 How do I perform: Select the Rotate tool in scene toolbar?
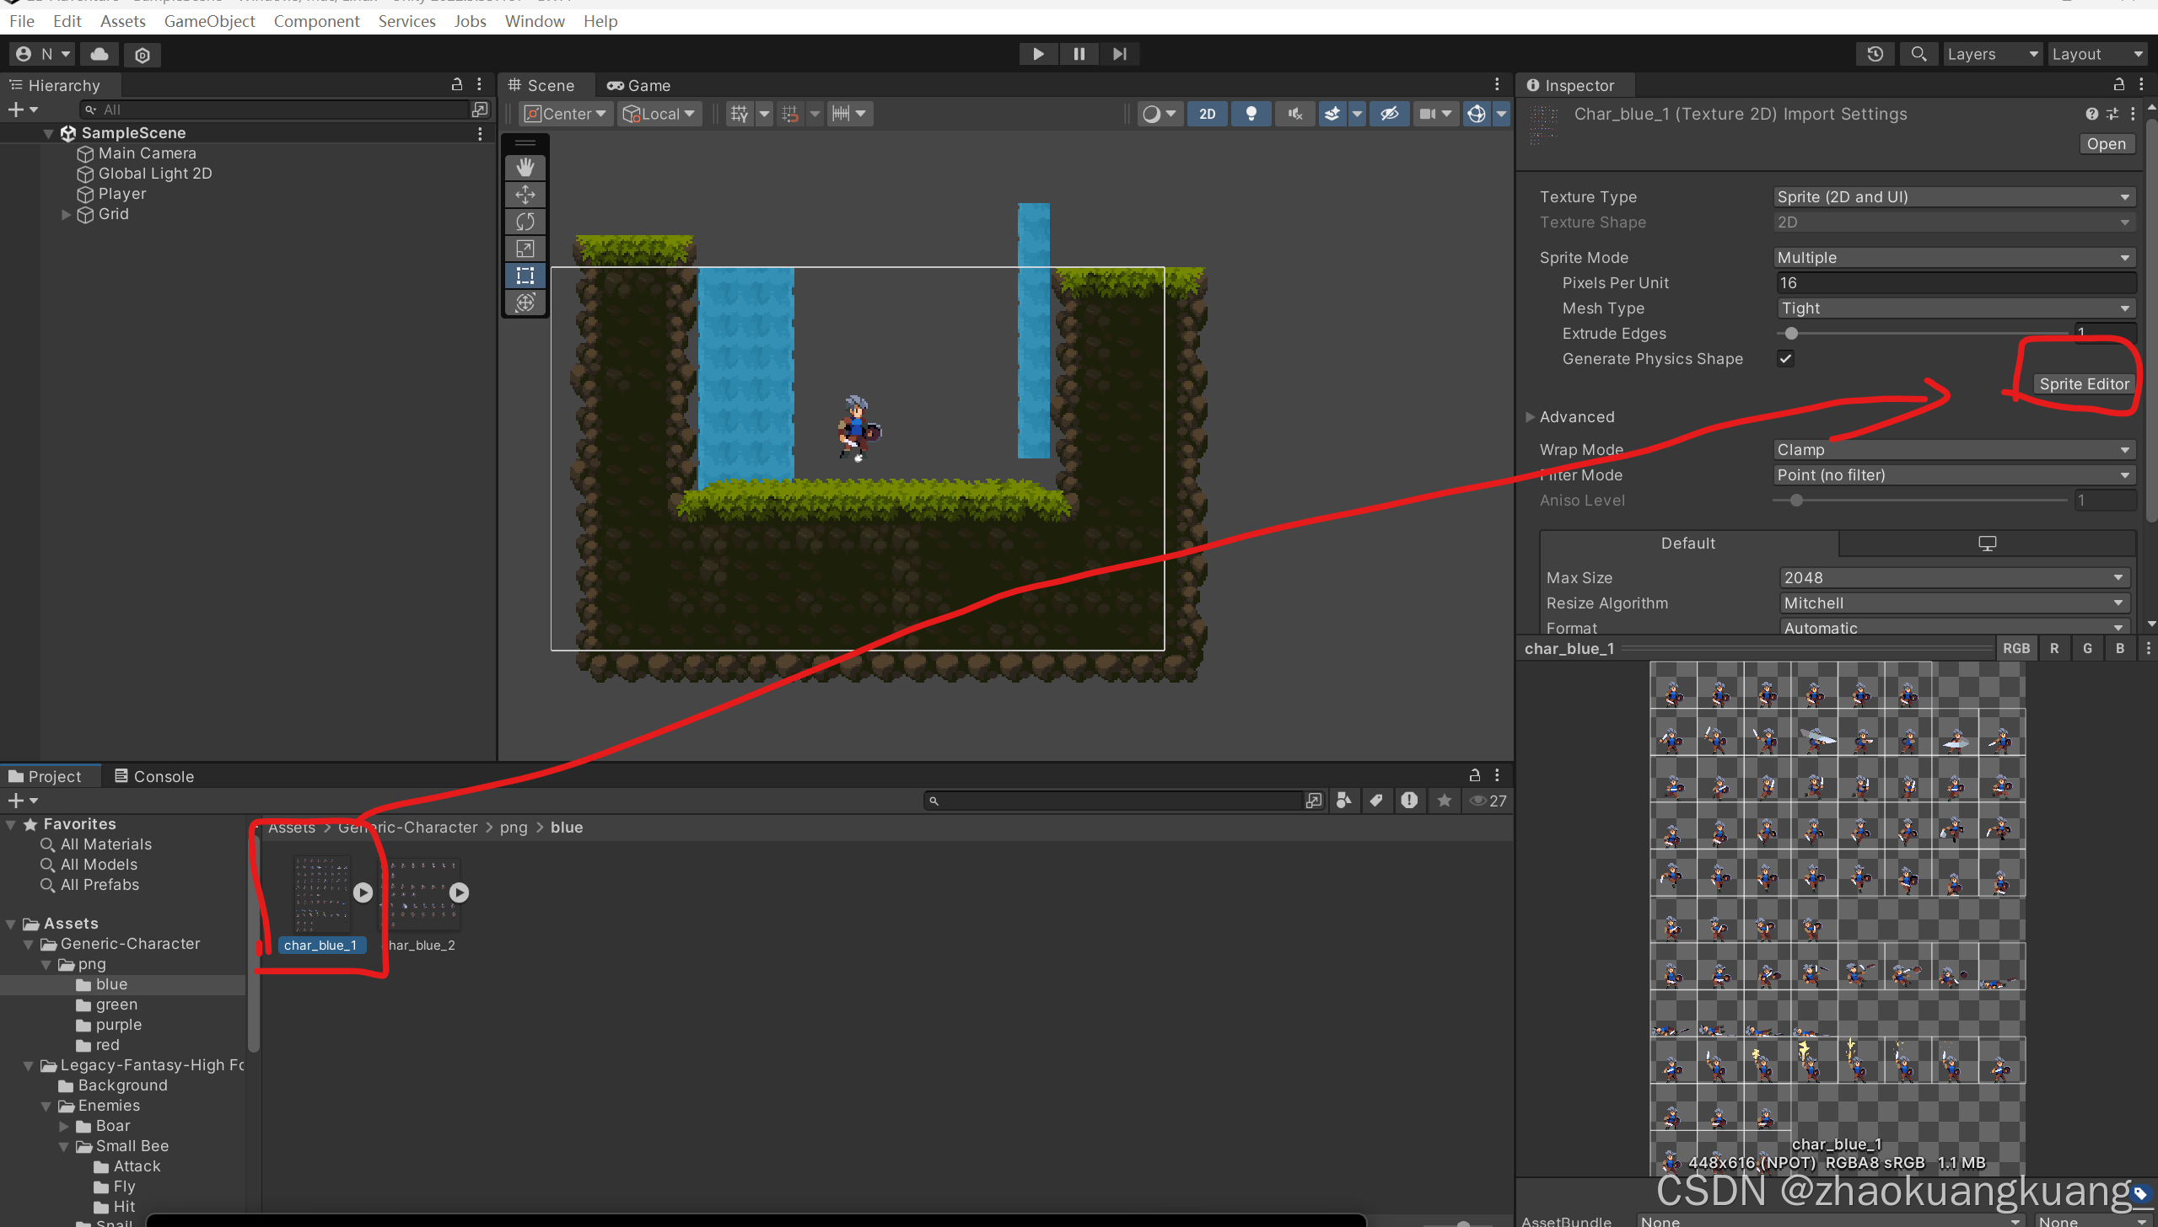click(x=525, y=222)
